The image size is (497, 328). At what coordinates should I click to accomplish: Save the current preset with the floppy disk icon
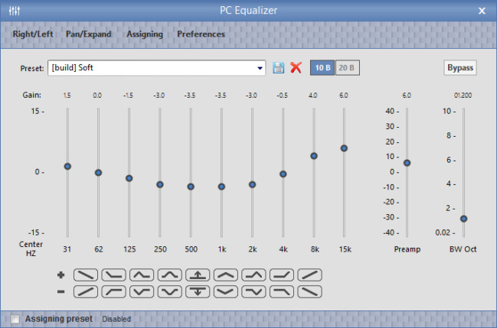(x=280, y=68)
